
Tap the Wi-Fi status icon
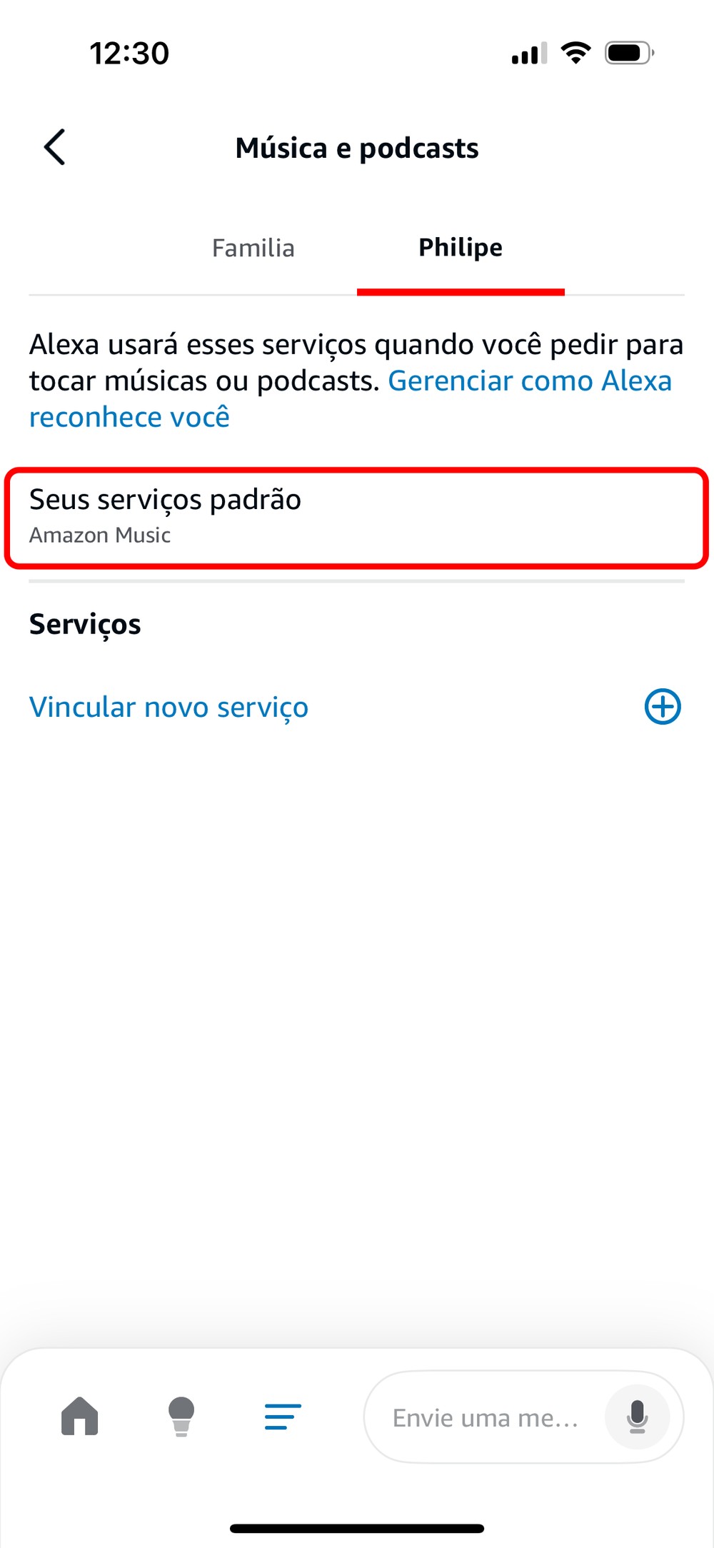pos(575,53)
